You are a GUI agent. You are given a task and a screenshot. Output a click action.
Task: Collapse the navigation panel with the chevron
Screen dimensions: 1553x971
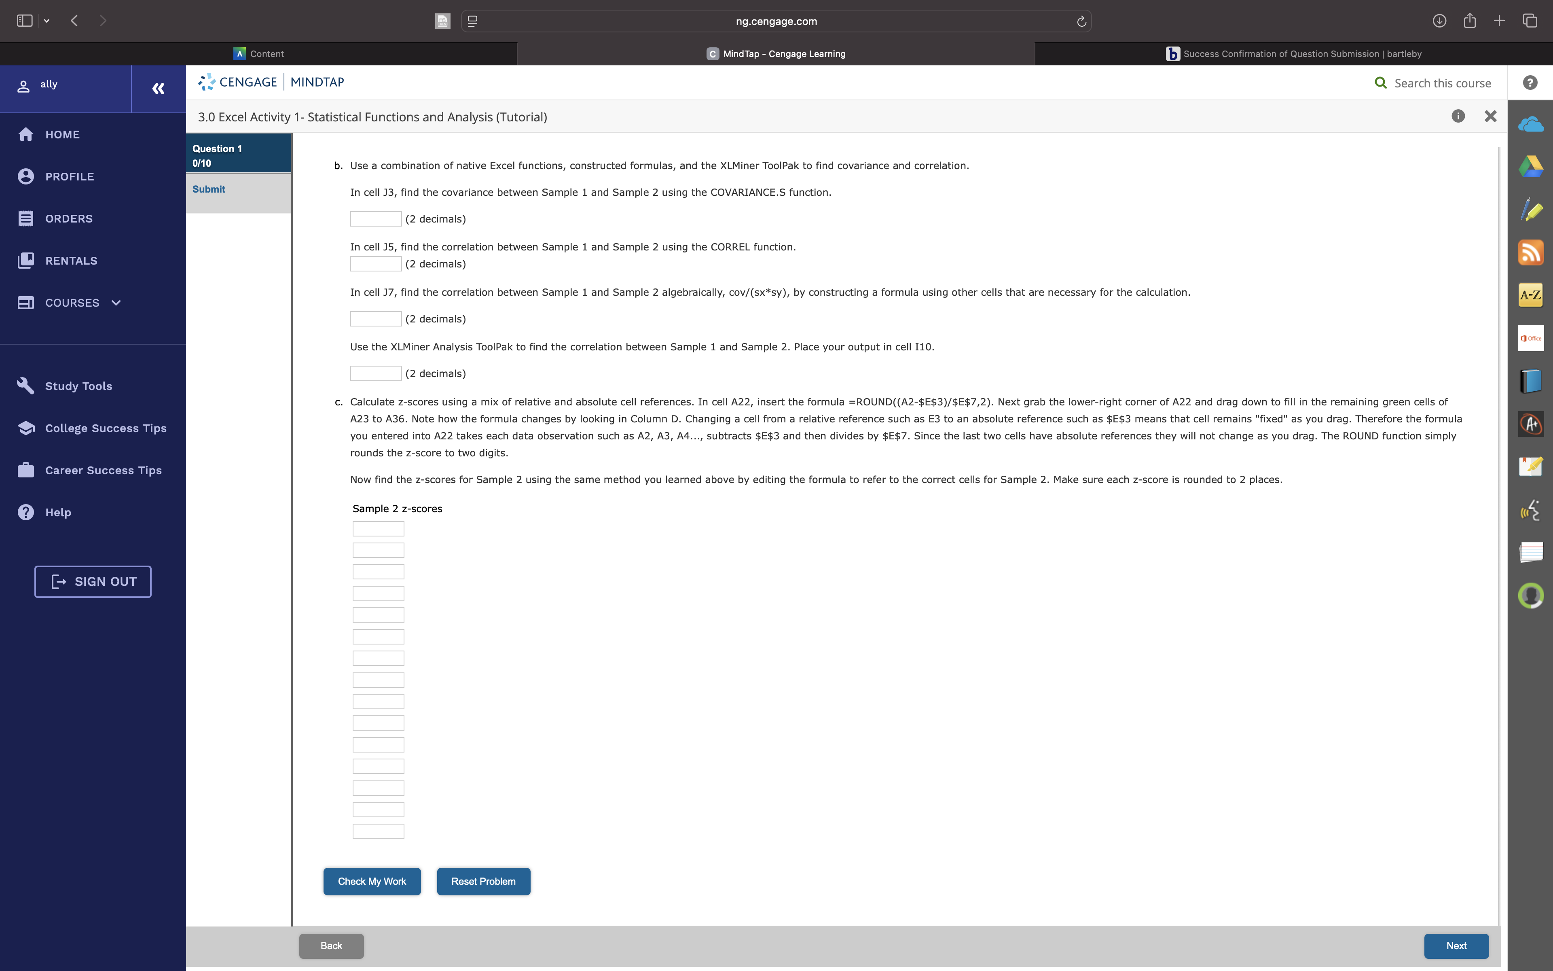click(158, 89)
